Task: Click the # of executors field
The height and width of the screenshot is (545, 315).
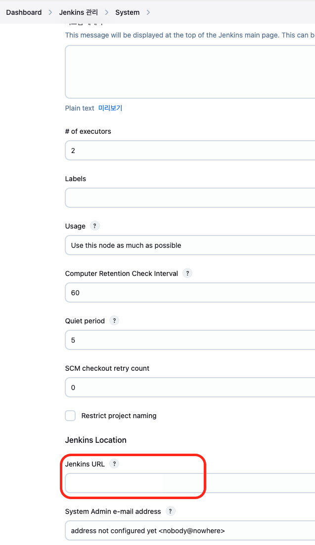Action: click(x=190, y=151)
